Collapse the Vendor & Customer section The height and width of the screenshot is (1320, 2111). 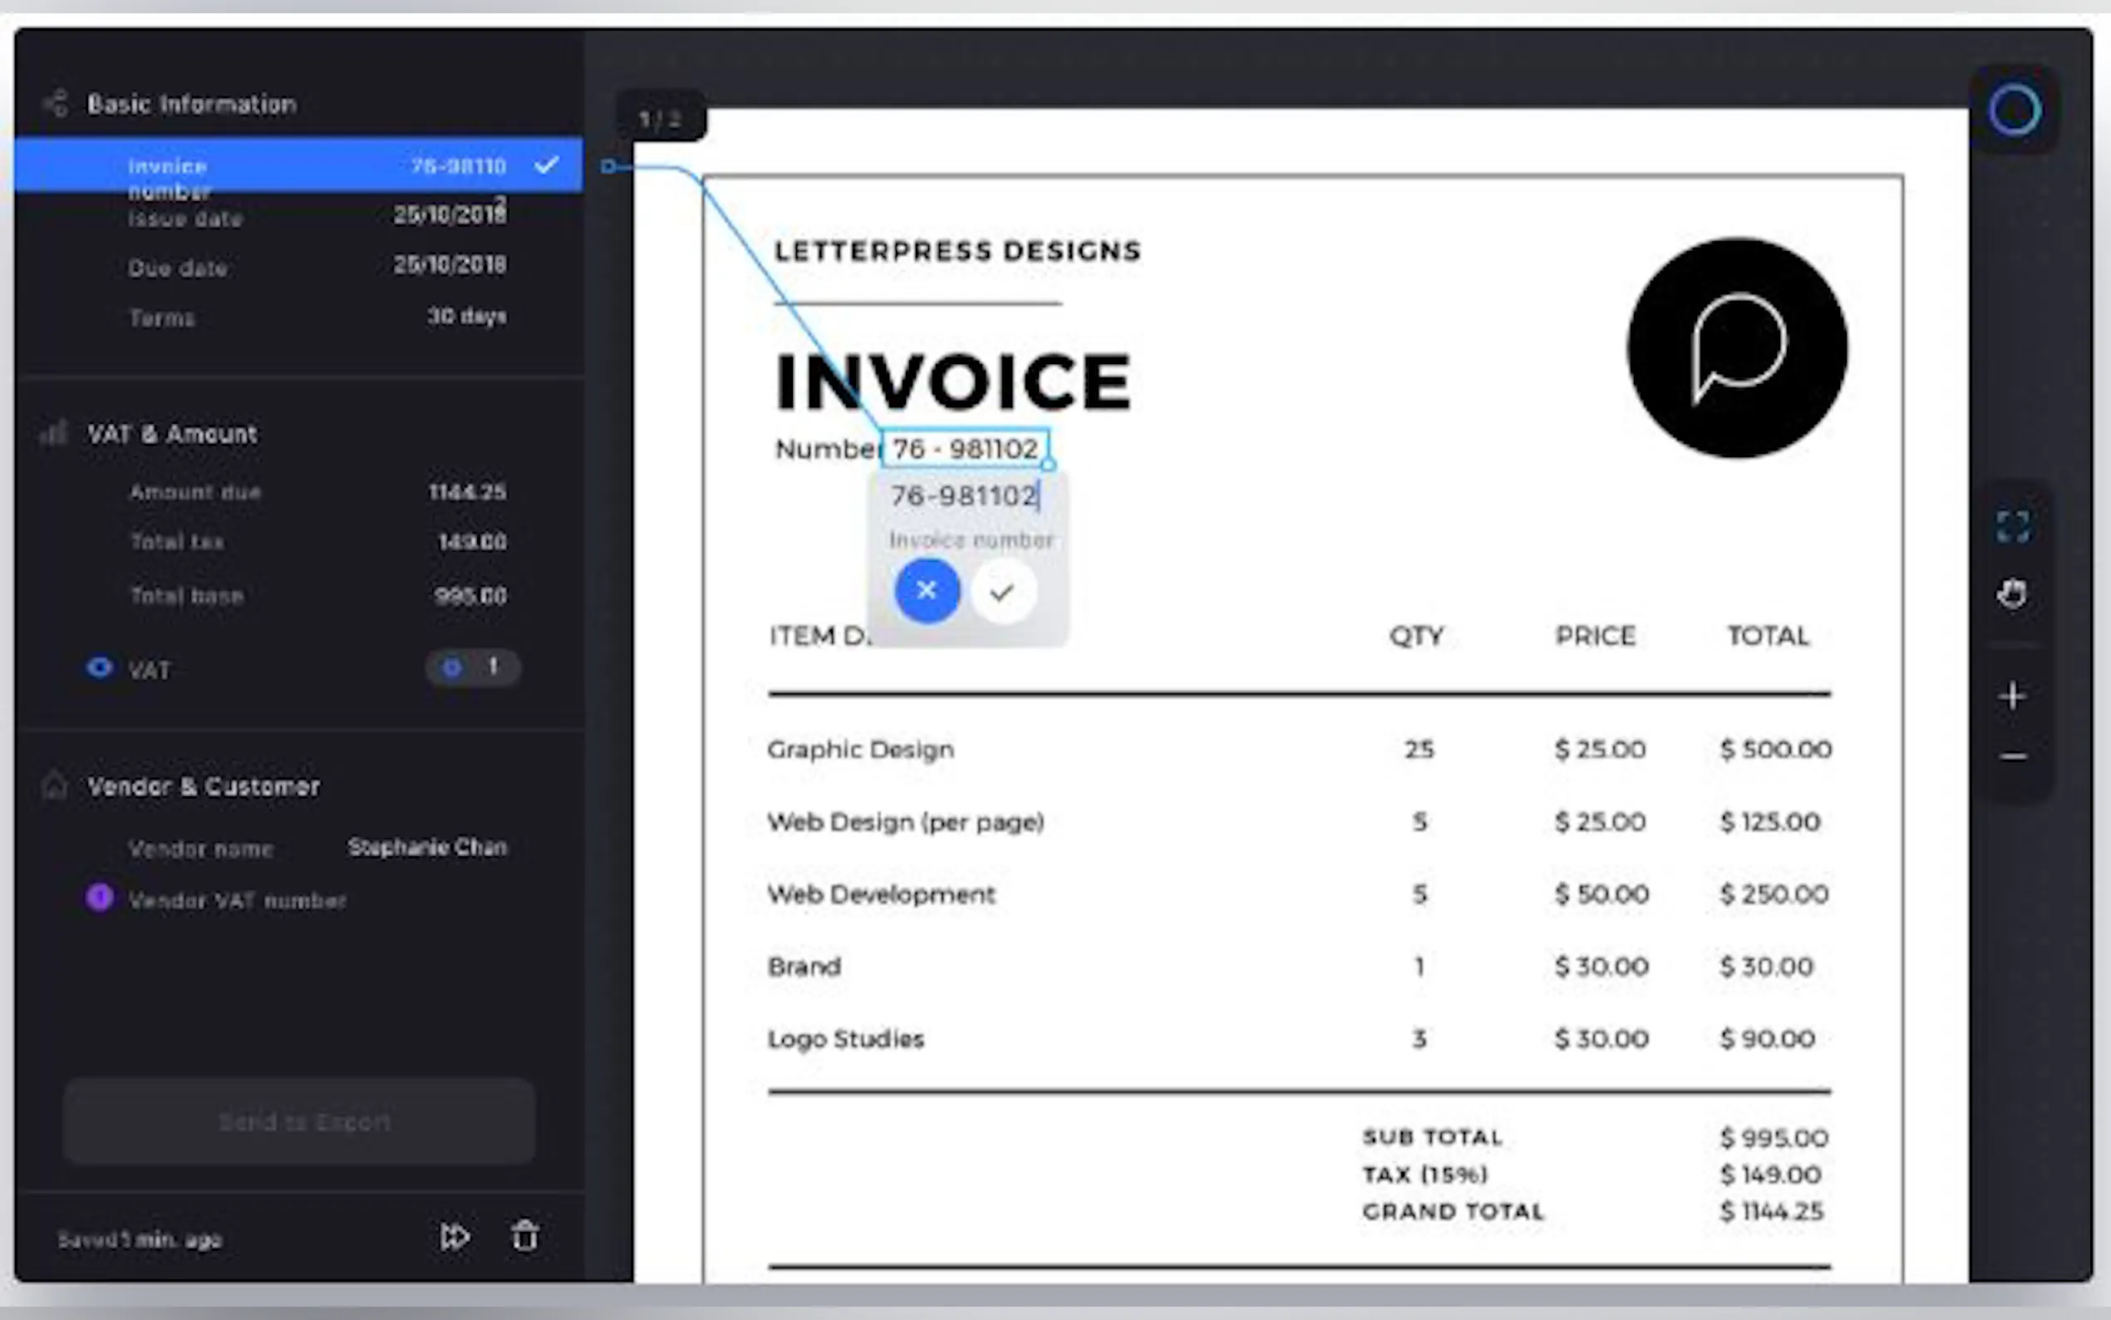click(x=203, y=786)
